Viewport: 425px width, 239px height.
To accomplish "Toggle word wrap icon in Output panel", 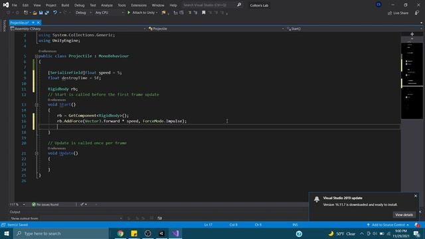I will tap(159, 218).
